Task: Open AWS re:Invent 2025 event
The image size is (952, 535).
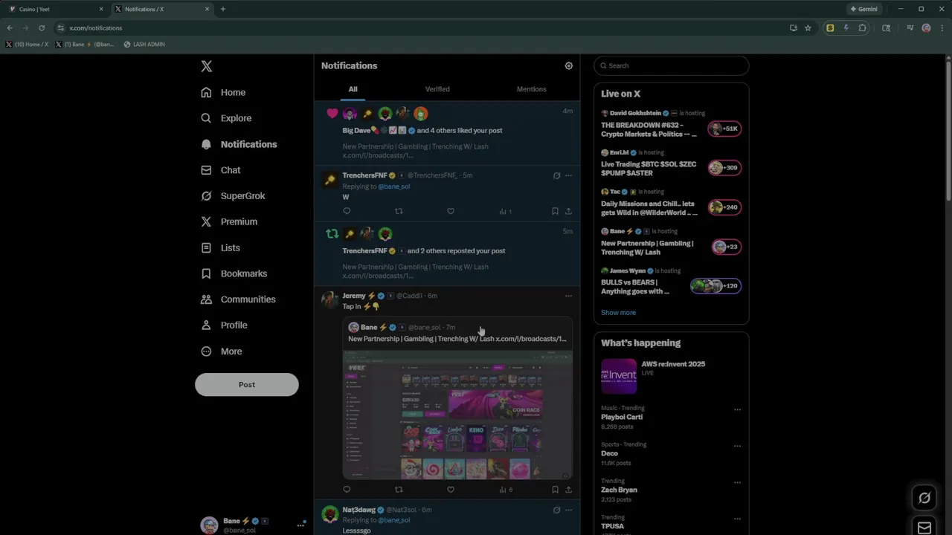Action: 671,376
